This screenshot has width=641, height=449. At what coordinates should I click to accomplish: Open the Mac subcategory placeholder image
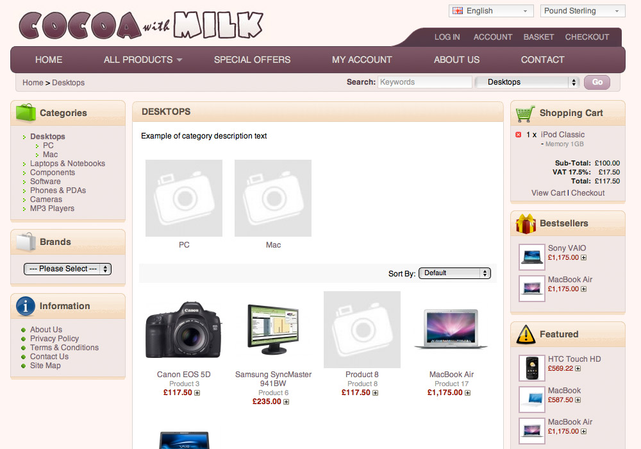[x=273, y=198]
